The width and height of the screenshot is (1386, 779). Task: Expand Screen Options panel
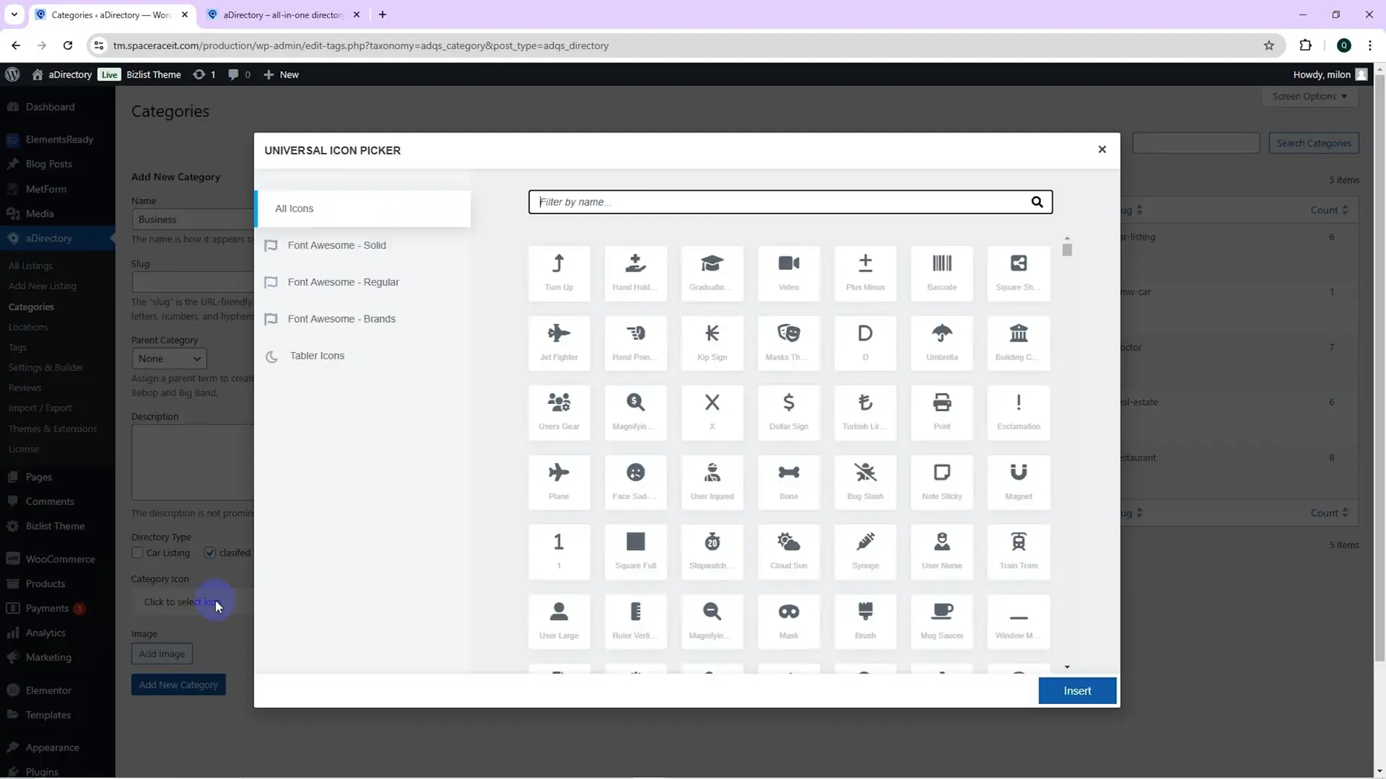pos(1309,97)
